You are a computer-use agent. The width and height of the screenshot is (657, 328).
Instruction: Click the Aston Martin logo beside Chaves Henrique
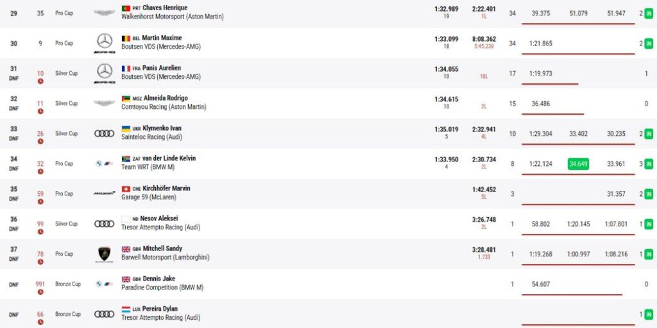coord(104,13)
